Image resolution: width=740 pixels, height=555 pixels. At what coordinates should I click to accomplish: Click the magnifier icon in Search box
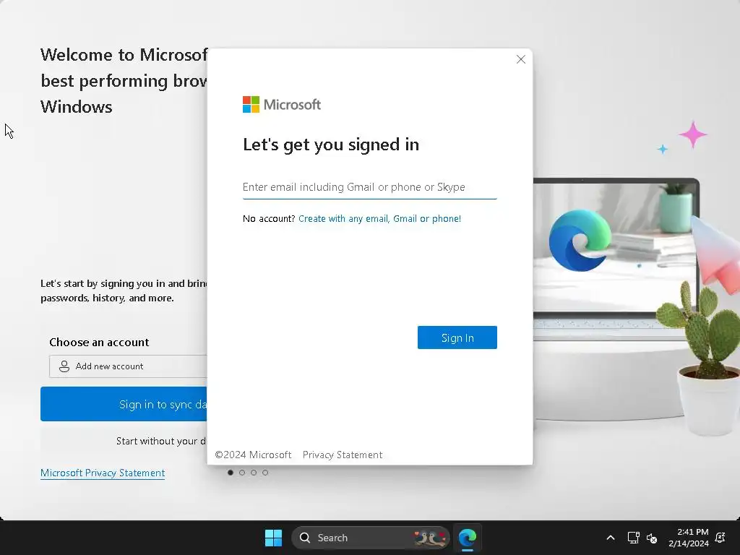[x=305, y=538]
